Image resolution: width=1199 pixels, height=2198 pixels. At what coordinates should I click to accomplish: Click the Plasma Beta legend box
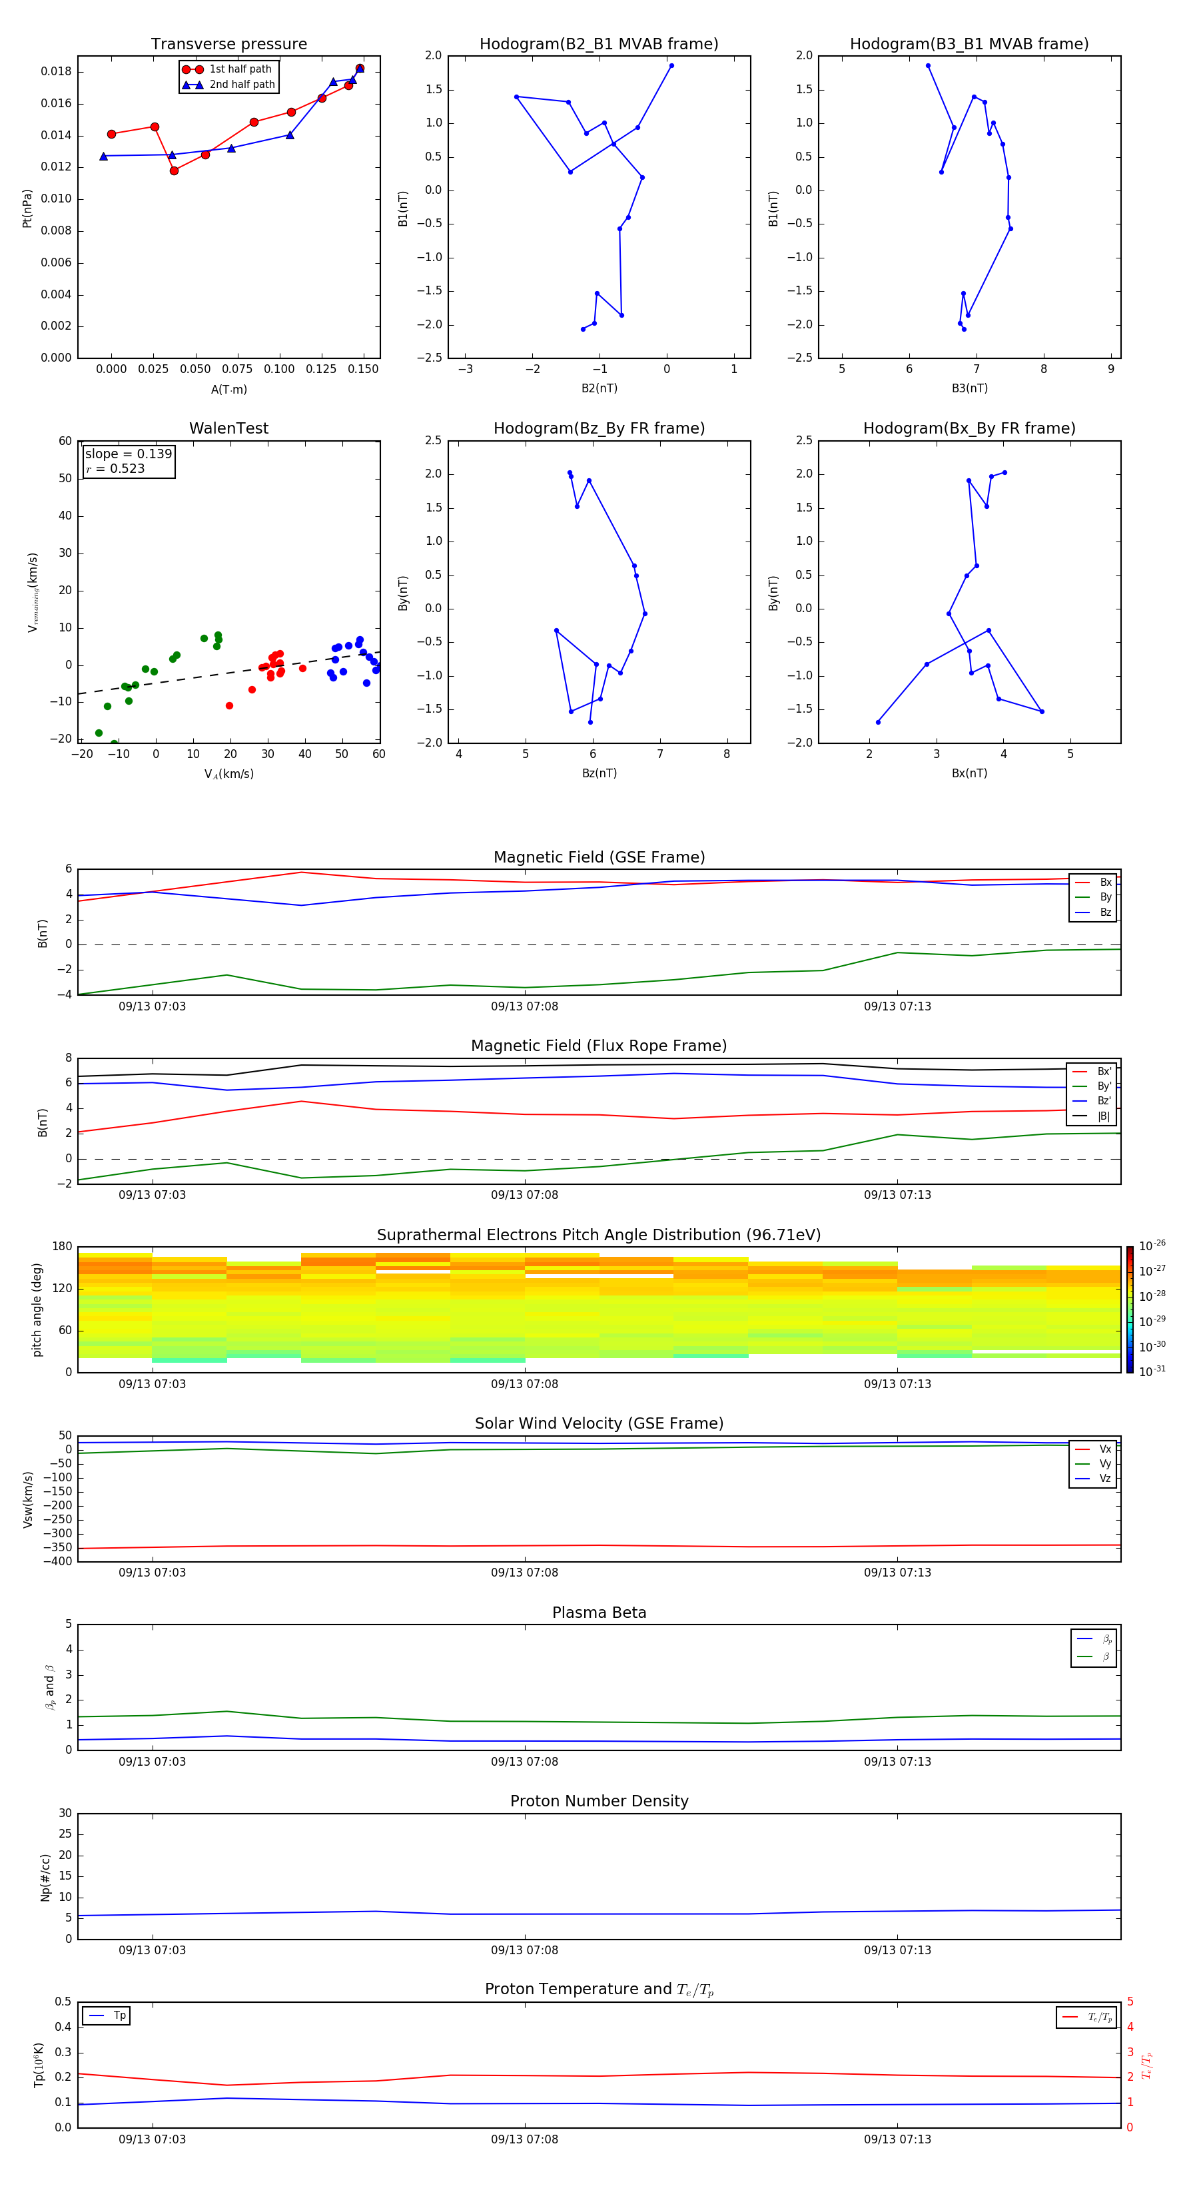(x=1093, y=1648)
